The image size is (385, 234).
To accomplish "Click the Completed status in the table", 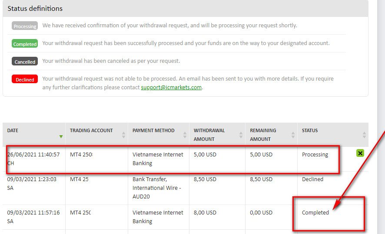I will coord(315,213).
